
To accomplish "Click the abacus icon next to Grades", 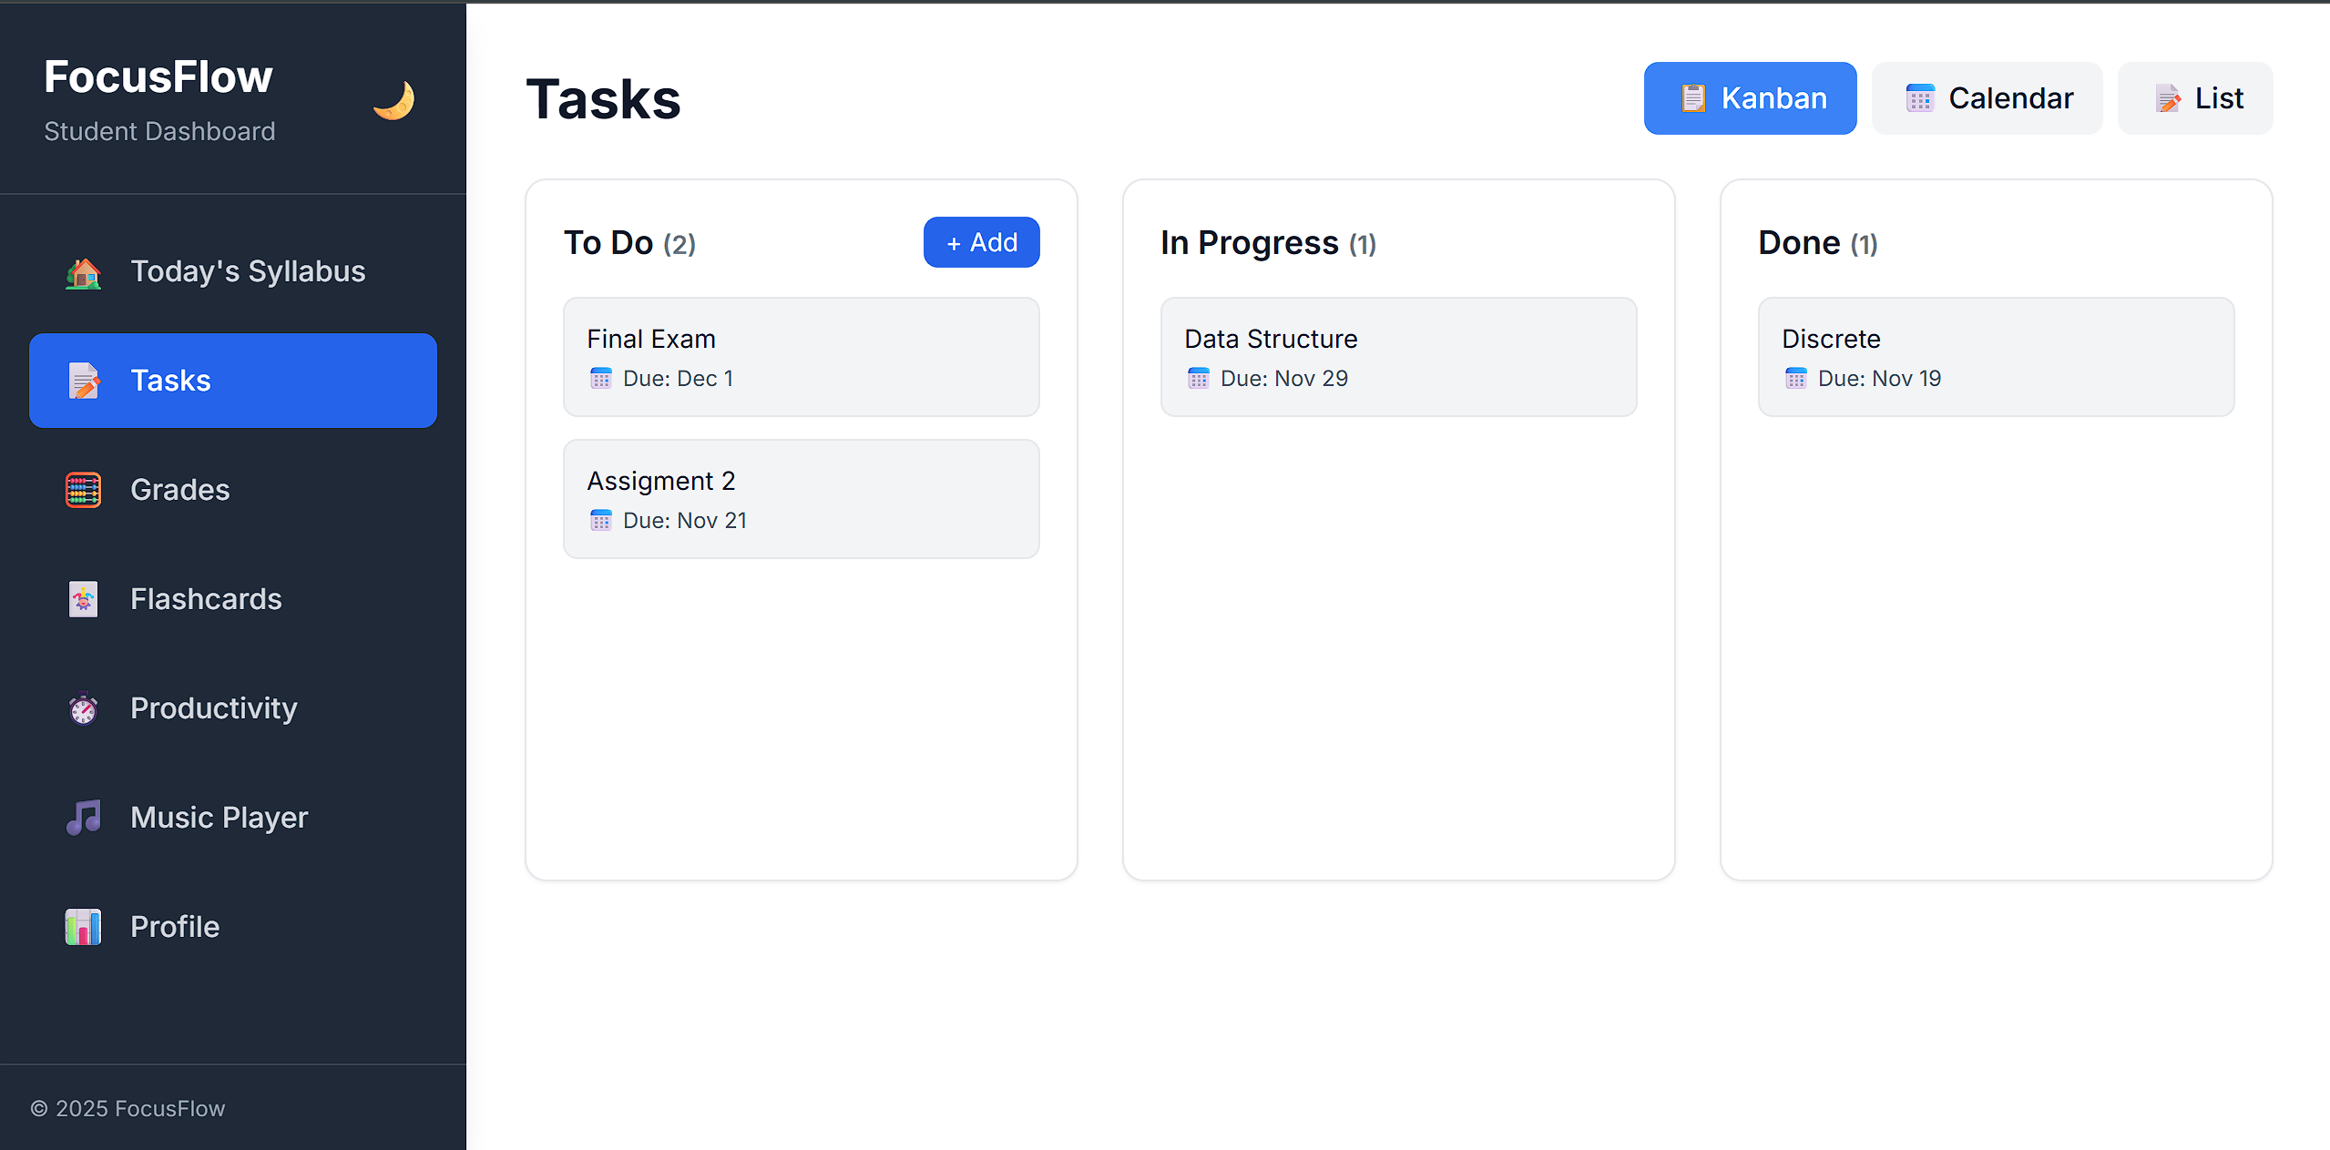I will pos(83,490).
